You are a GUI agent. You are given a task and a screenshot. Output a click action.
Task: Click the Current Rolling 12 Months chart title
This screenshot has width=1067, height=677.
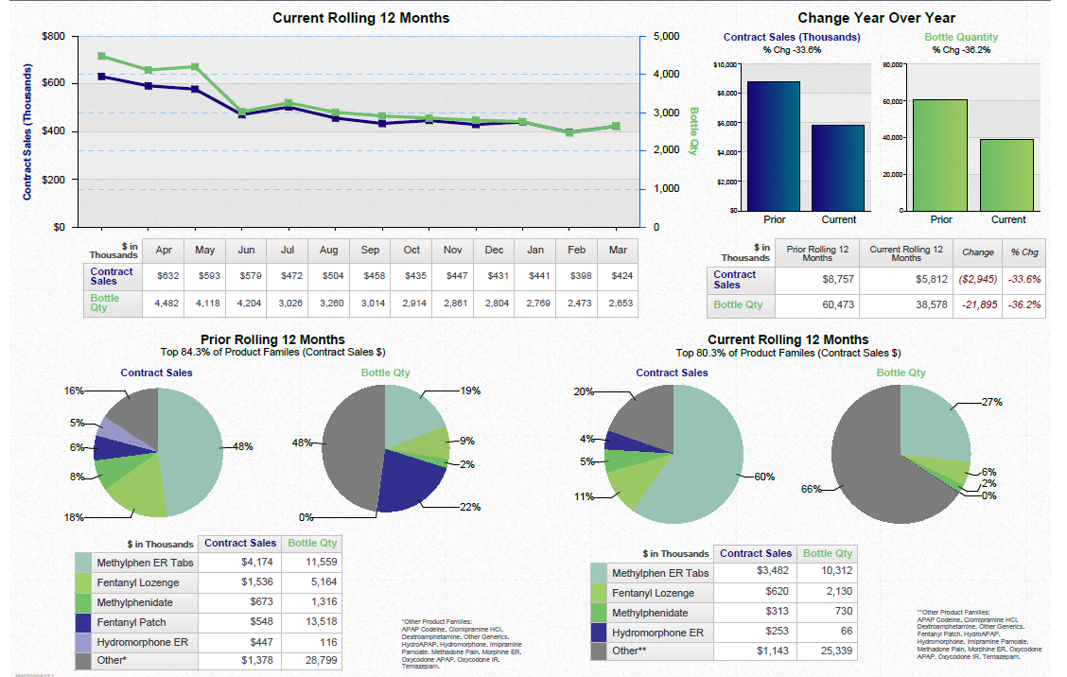coord(359,17)
